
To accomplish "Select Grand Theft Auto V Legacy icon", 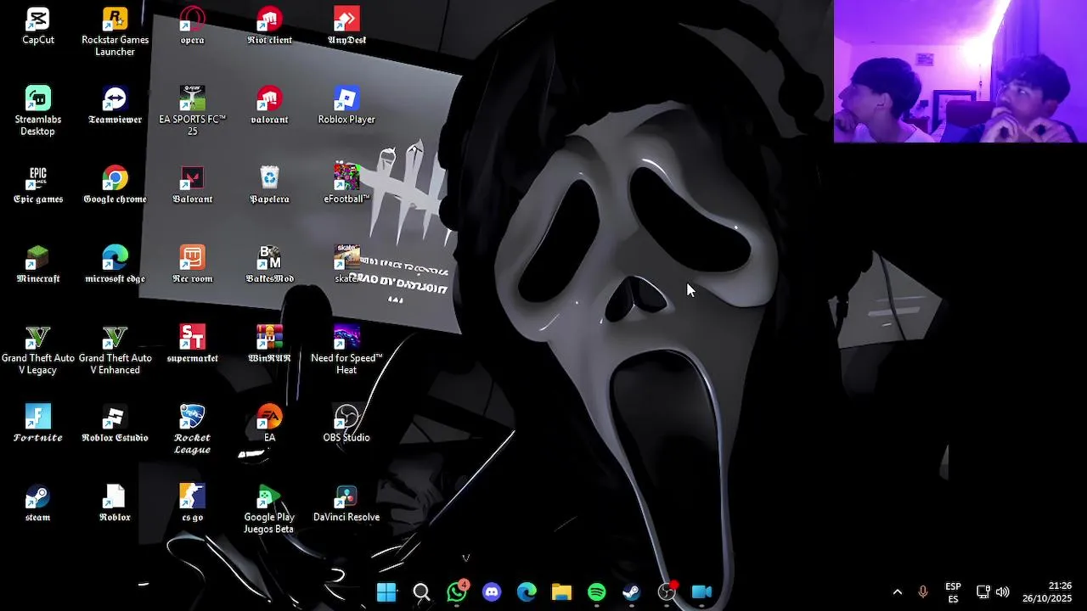I will point(38,350).
